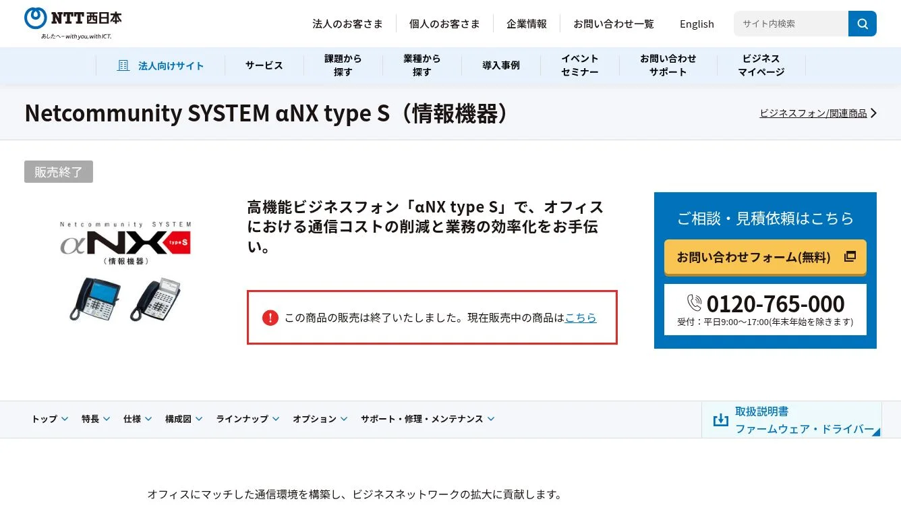Click the download icon beside 取扱説明書
The height and width of the screenshot is (518, 901).
coord(721,420)
